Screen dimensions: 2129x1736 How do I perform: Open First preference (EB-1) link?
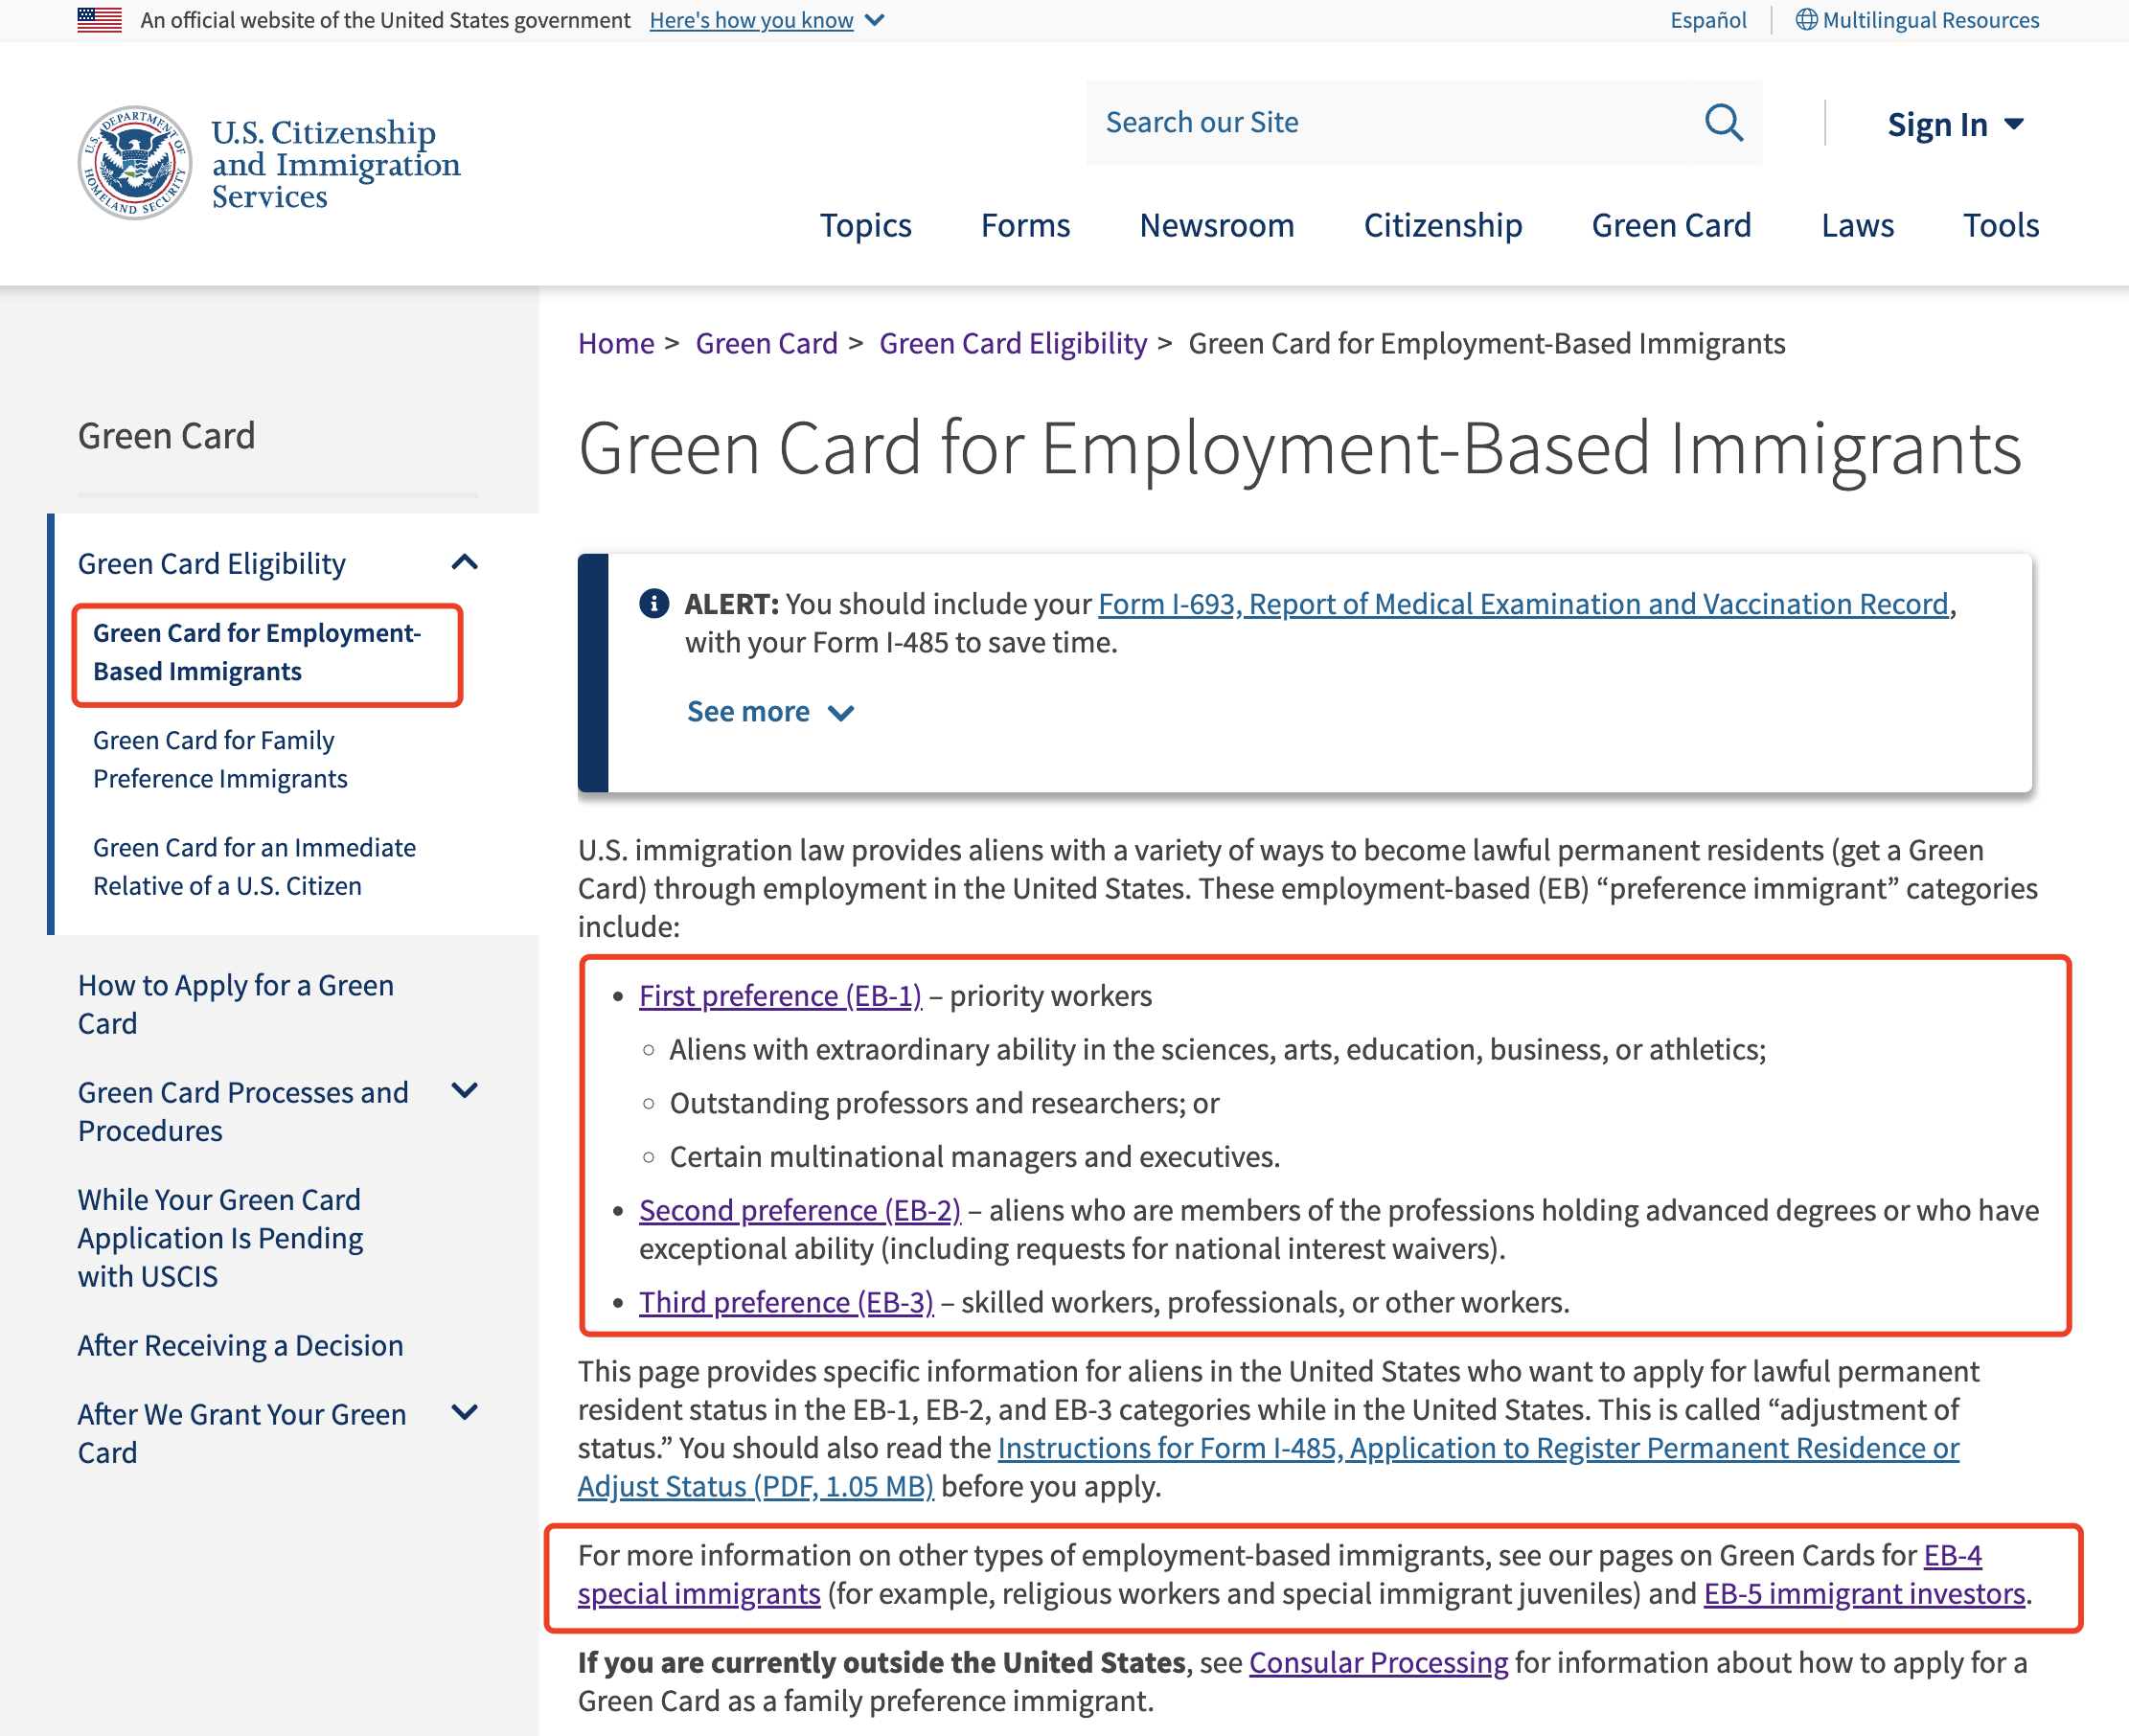pyautogui.click(x=780, y=995)
